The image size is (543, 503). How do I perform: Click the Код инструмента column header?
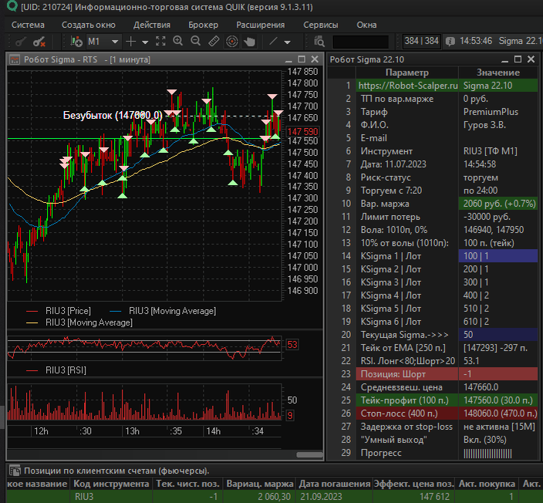[x=111, y=484]
